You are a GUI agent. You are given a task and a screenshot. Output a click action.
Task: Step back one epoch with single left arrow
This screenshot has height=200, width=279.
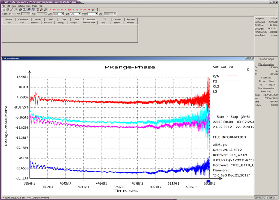66,10
